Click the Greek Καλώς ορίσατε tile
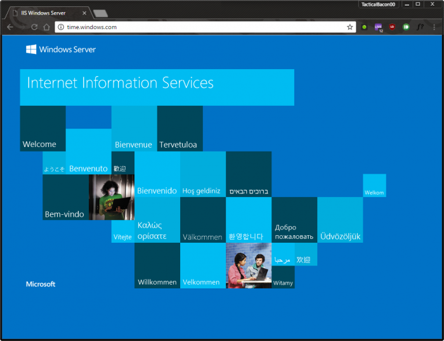 pyautogui.click(x=157, y=220)
